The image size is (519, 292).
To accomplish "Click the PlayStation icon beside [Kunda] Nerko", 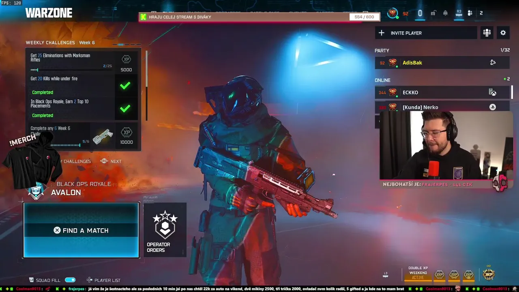I will (493, 107).
